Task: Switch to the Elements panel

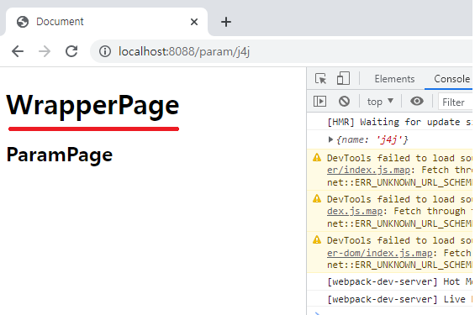Action: 394,79
